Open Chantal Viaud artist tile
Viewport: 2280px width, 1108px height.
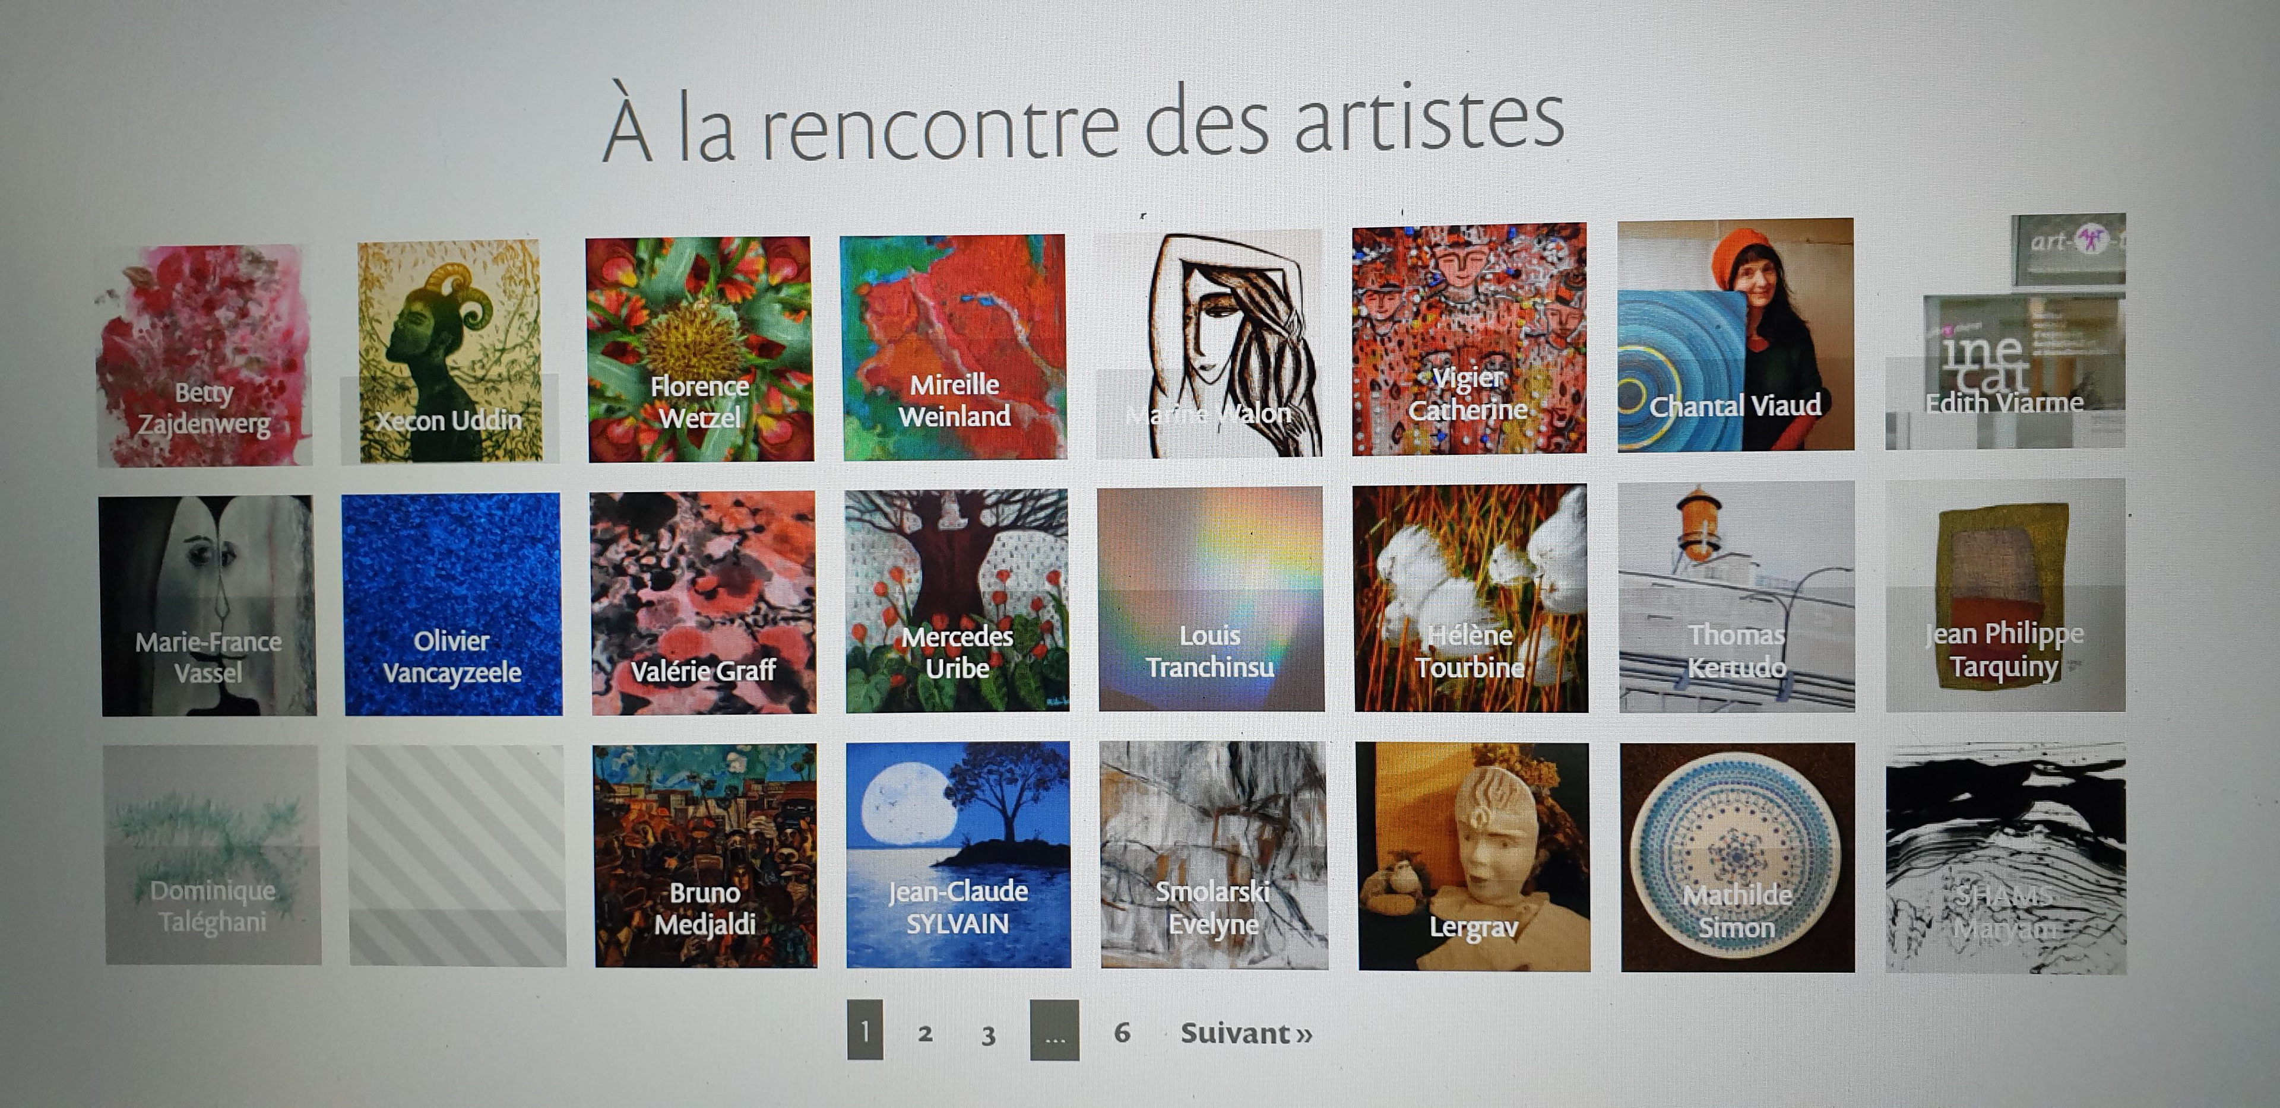tap(1736, 335)
